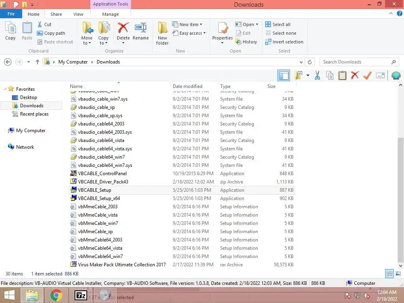Click the vertical scrollbar thumb in file list
Screen dimensions: 404x303
pos(401,200)
